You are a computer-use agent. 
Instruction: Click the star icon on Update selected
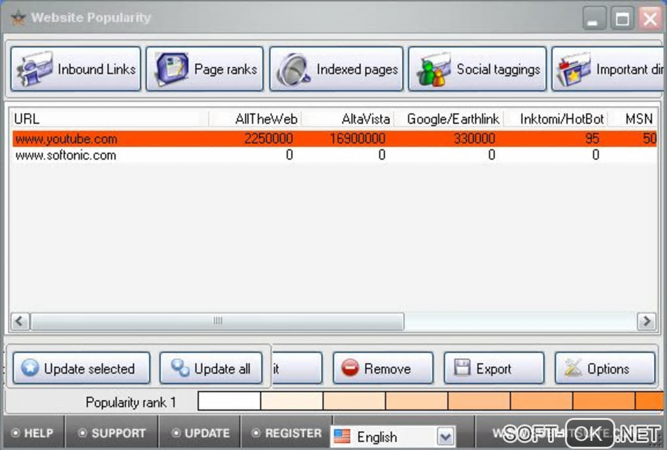tap(30, 368)
